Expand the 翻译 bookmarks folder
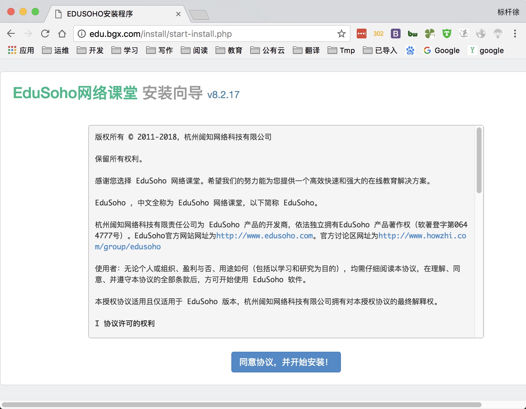Screen dimensions: 526x409 tap(306, 50)
